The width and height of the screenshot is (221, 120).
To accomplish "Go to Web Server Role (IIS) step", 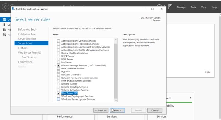I will [x=30, y=53].
